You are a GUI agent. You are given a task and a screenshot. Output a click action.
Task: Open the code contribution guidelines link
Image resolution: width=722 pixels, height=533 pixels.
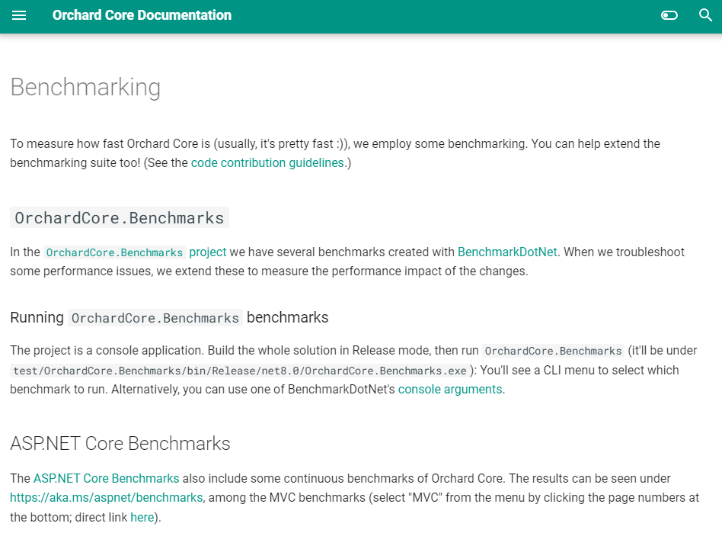click(267, 162)
